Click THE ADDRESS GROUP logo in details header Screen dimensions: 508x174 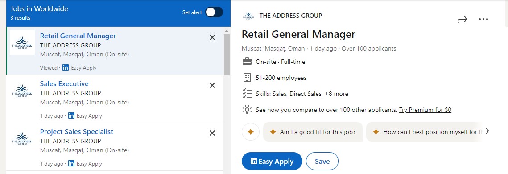click(248, 16)
